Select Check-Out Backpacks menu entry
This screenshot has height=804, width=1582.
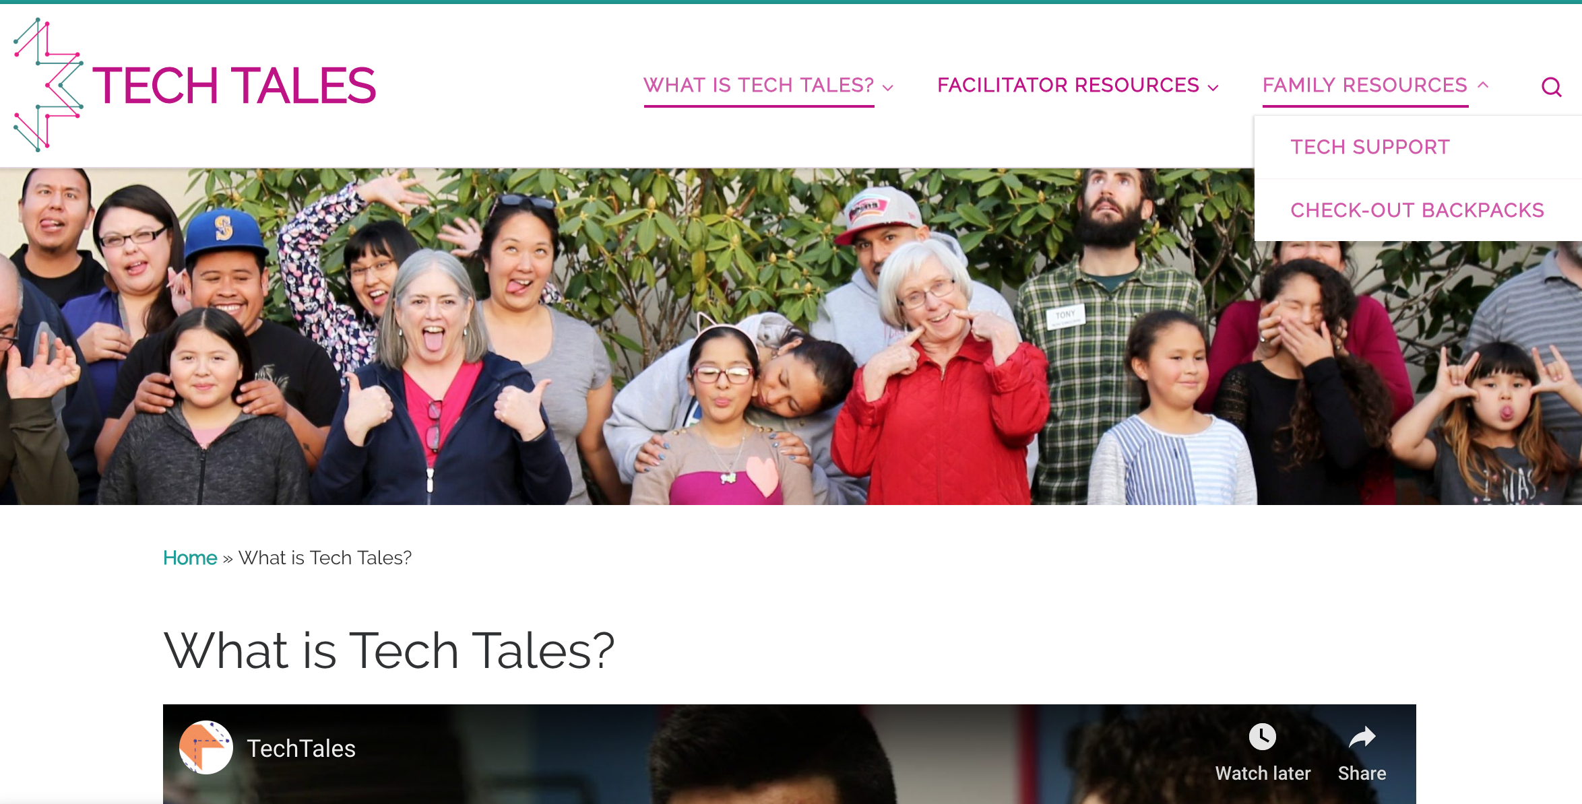click(1418, 210)
